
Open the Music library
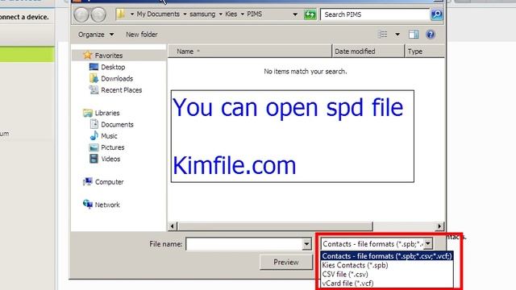point(103,136)
